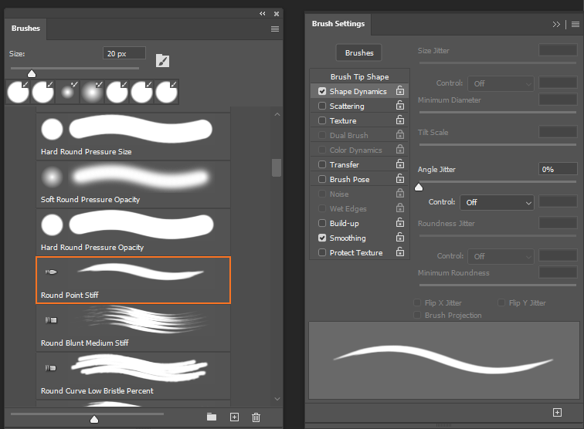Enable Transfer checkbox
This screenshot has width=584, height=429.
pos(322,164)
